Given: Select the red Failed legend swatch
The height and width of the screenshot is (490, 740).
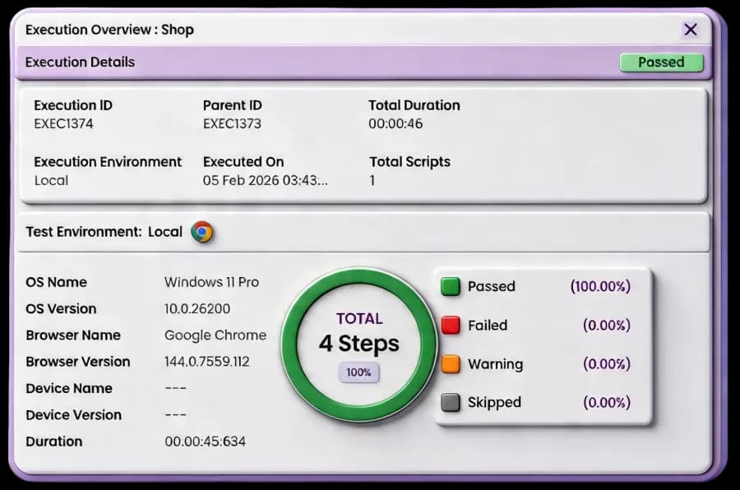Looking at the screenshot, I should coord(451,326).
